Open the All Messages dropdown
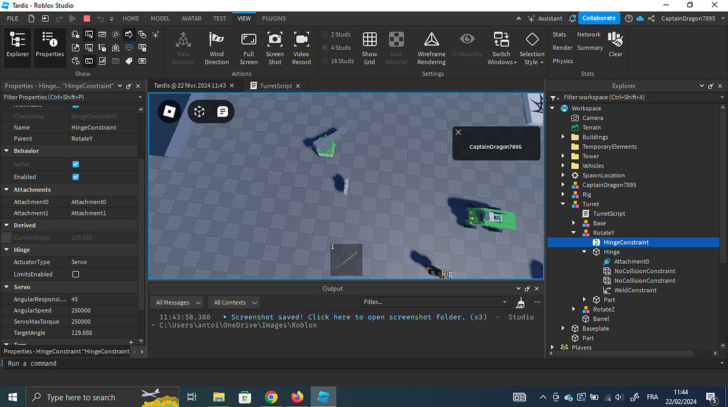 (177, 302)
